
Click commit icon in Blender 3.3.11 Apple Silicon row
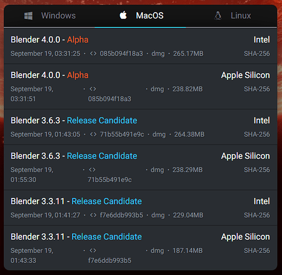point(93,251)
